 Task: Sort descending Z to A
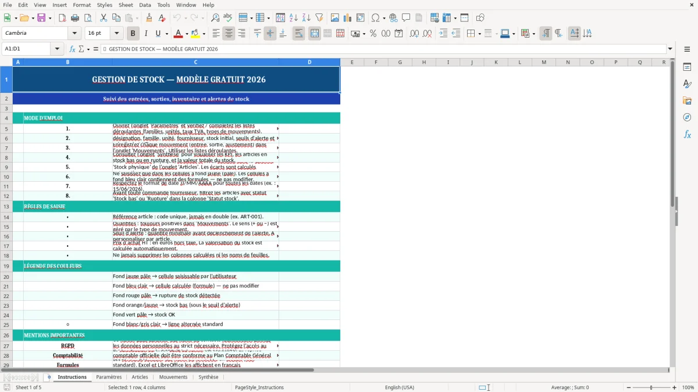306,18
